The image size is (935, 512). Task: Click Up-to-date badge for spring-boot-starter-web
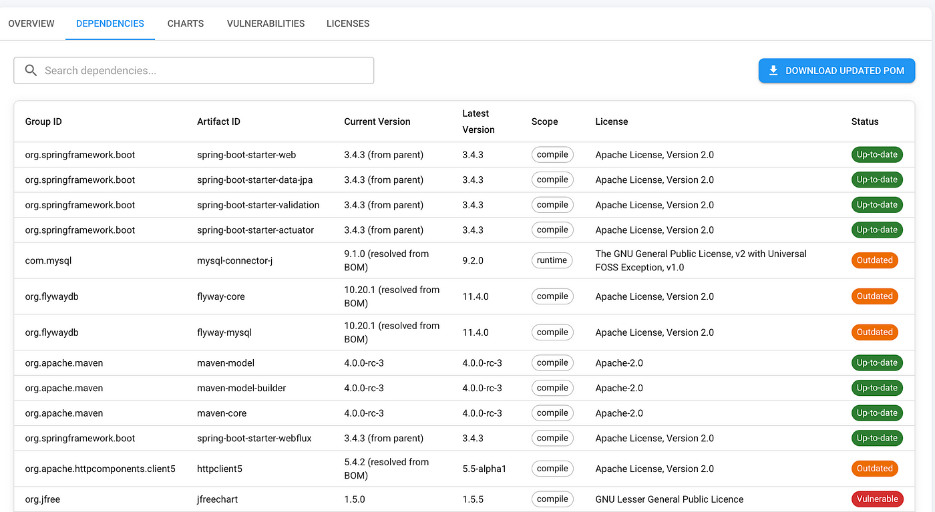(x=877, y=155)
